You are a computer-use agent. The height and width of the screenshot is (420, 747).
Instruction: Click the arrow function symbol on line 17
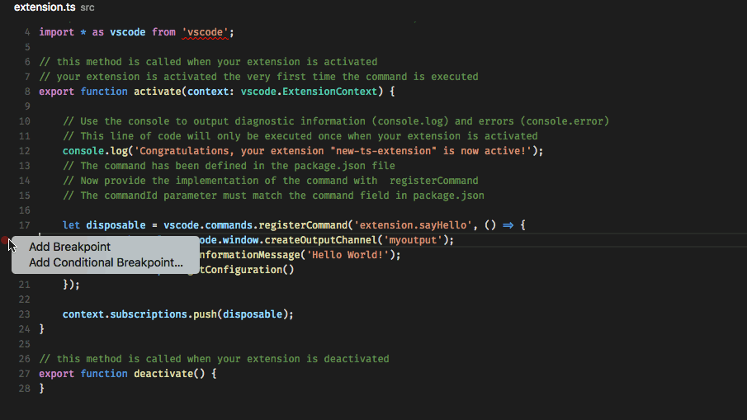508,225
